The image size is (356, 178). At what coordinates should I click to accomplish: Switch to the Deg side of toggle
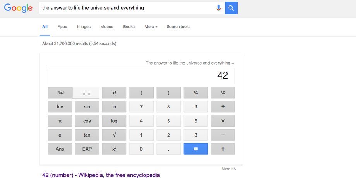point(86,92)
